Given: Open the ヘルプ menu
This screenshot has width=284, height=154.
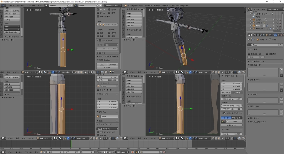Looking at the screenshot, I should 40,6.
